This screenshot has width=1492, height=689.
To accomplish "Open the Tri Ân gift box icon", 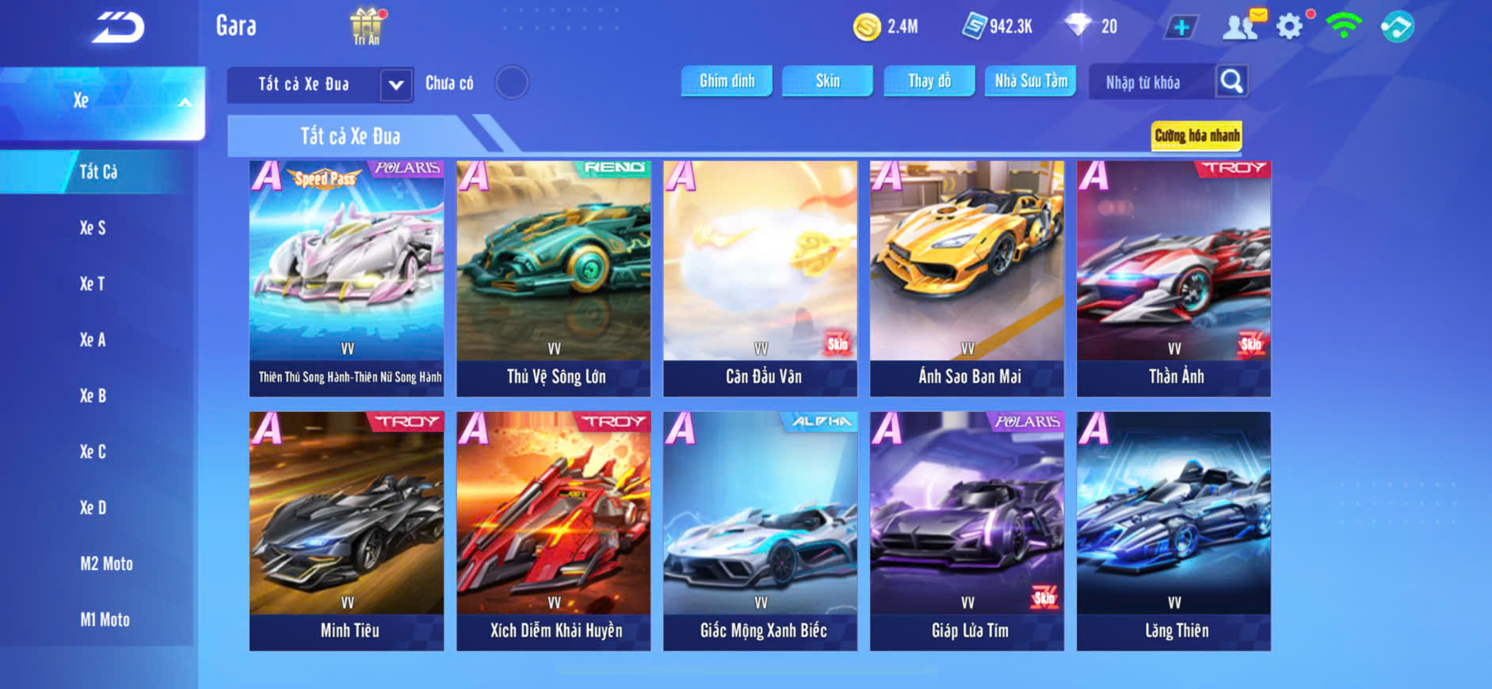I will tap(367, 26).
